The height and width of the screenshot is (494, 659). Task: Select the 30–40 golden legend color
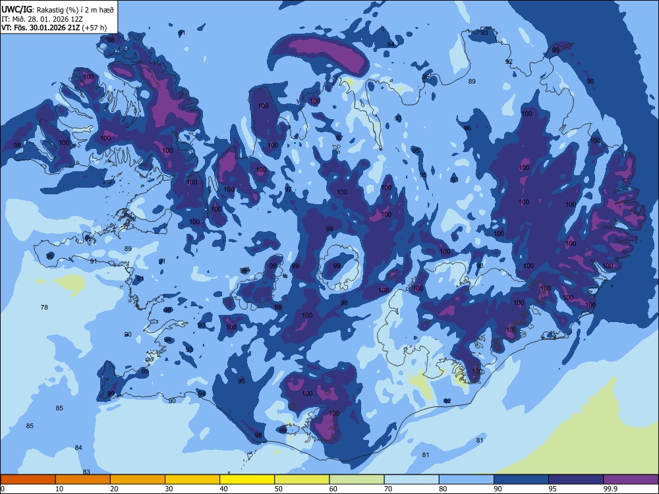pos(192,480)
